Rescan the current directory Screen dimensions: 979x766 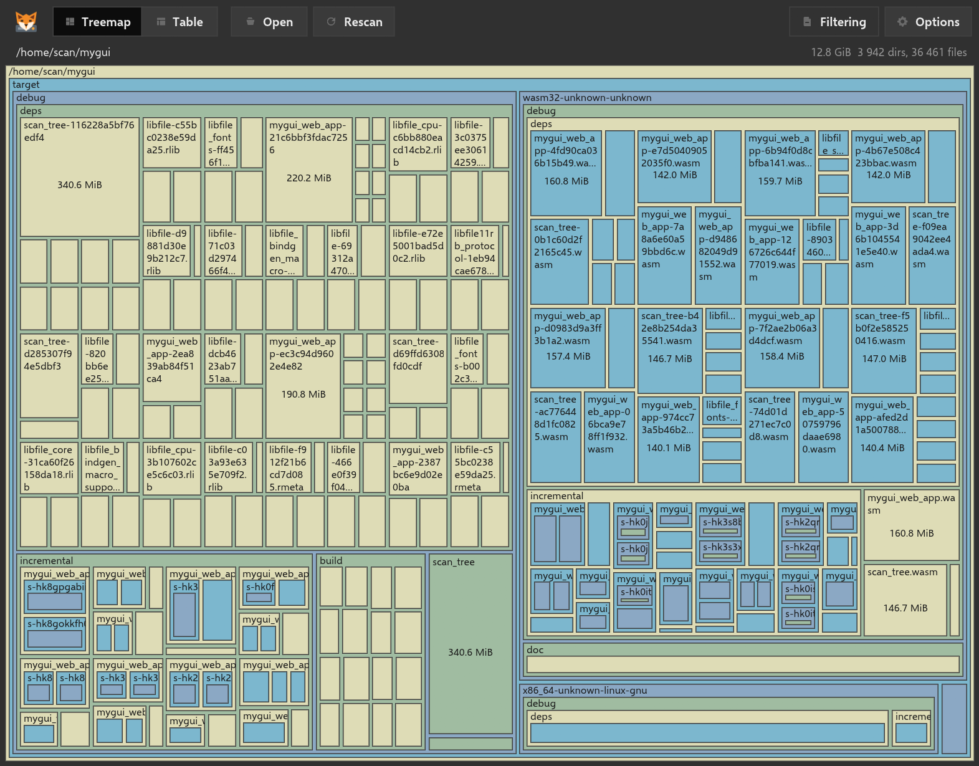click(354, 22)
